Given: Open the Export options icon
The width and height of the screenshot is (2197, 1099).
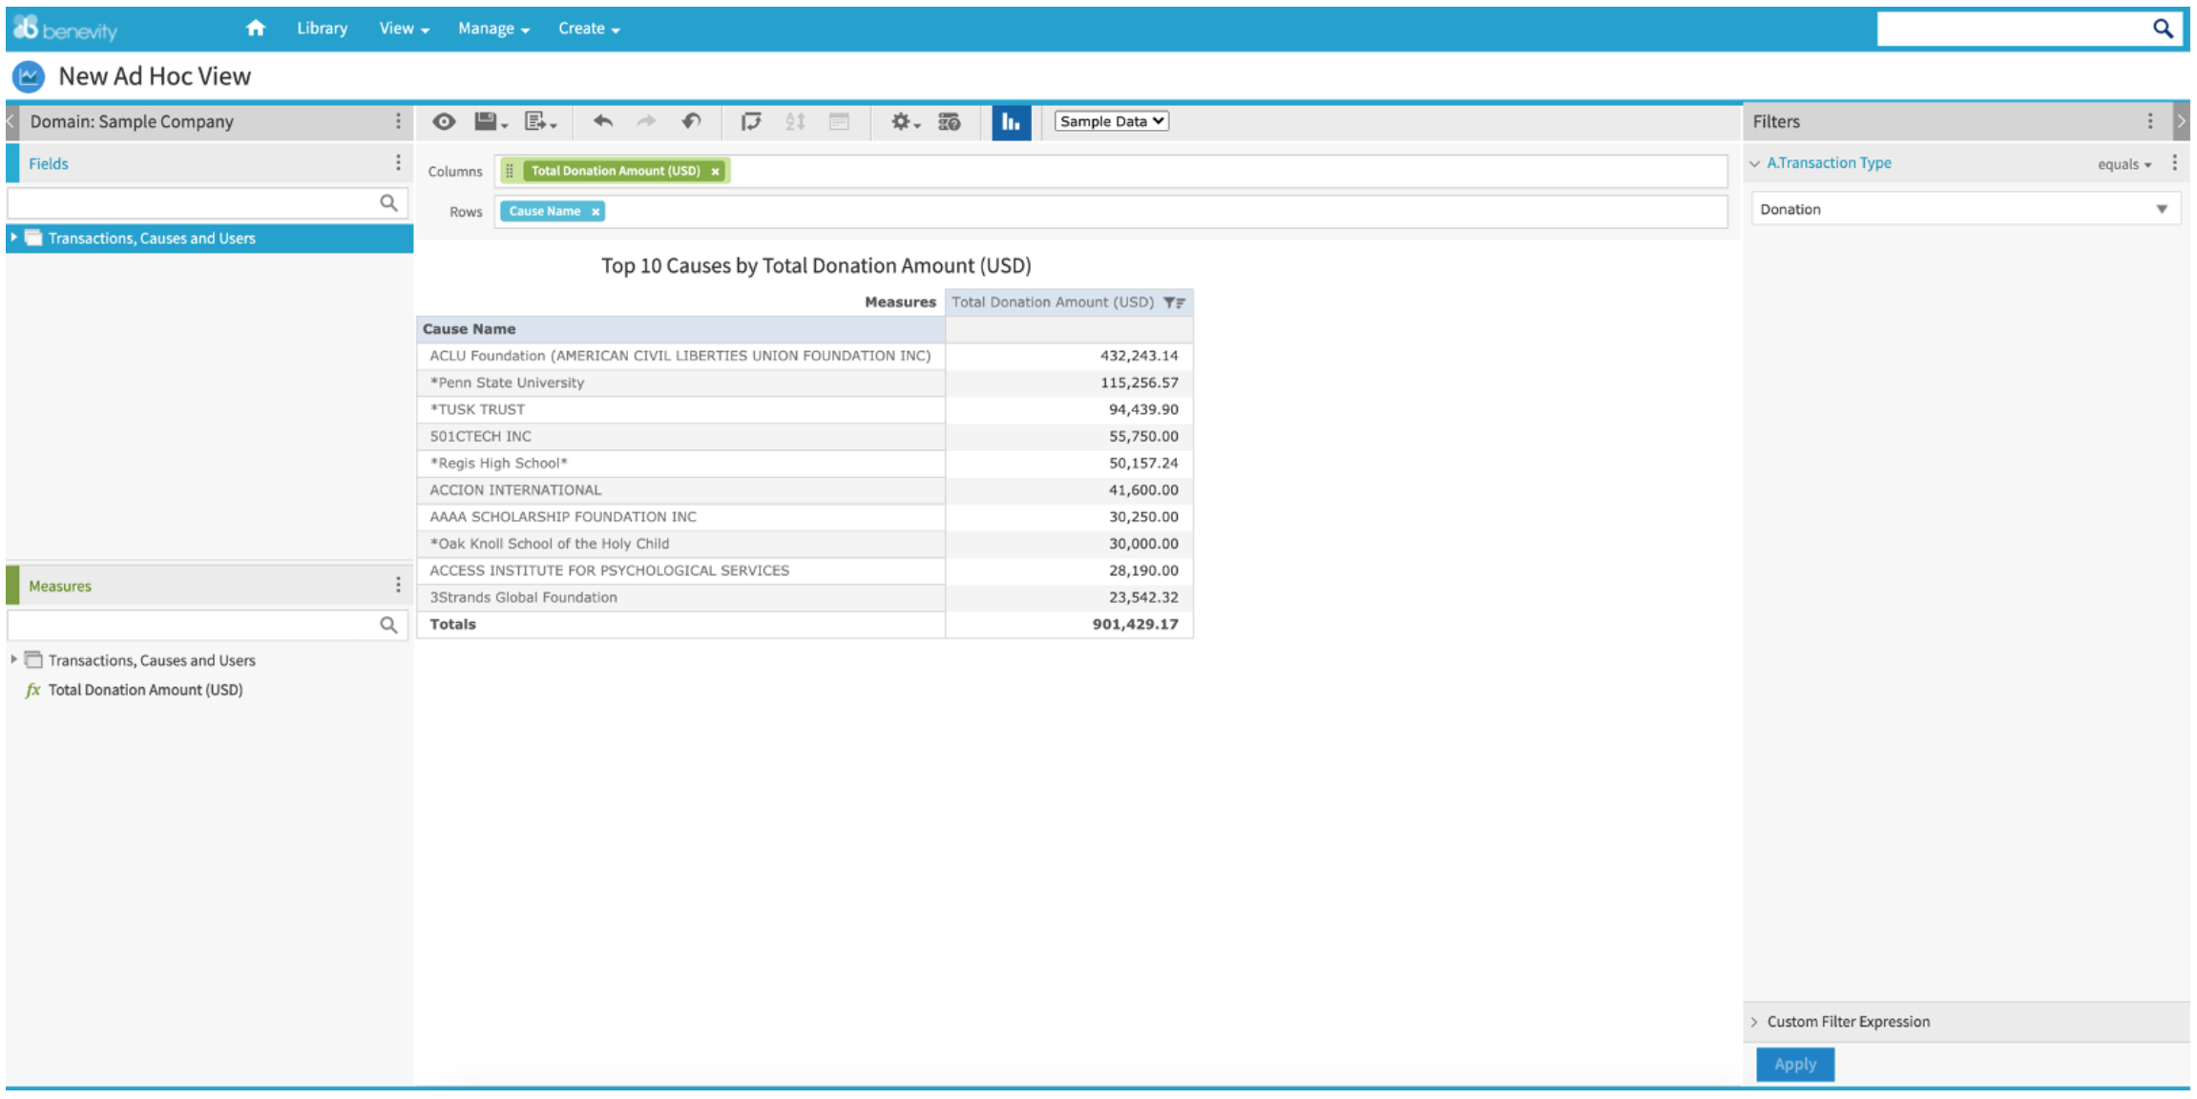Looking at the screenshot, I should tap(540, 121).
